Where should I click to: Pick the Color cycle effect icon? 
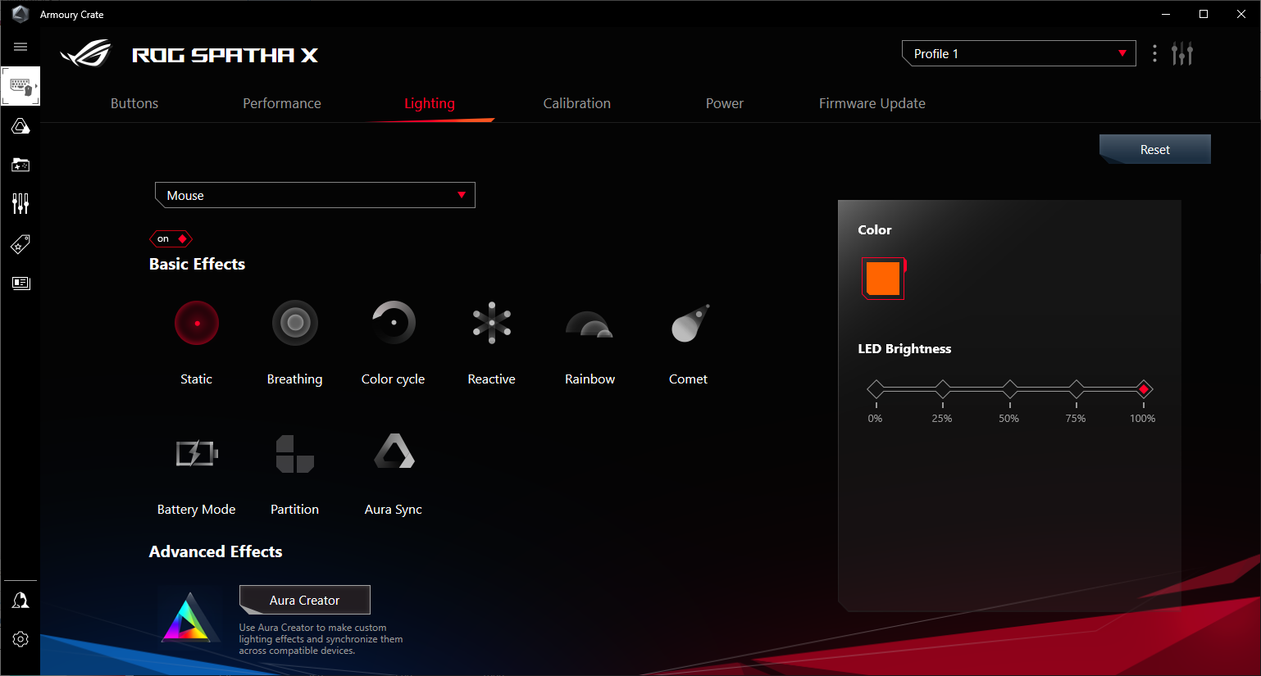(394, 323)
